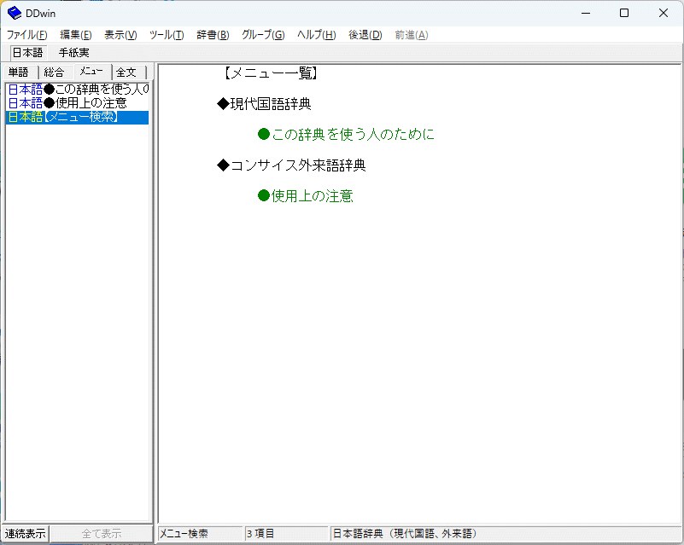Click the 連続表示 button
The height and width of the screenshot is (545, 684).
tap(26, 534)
